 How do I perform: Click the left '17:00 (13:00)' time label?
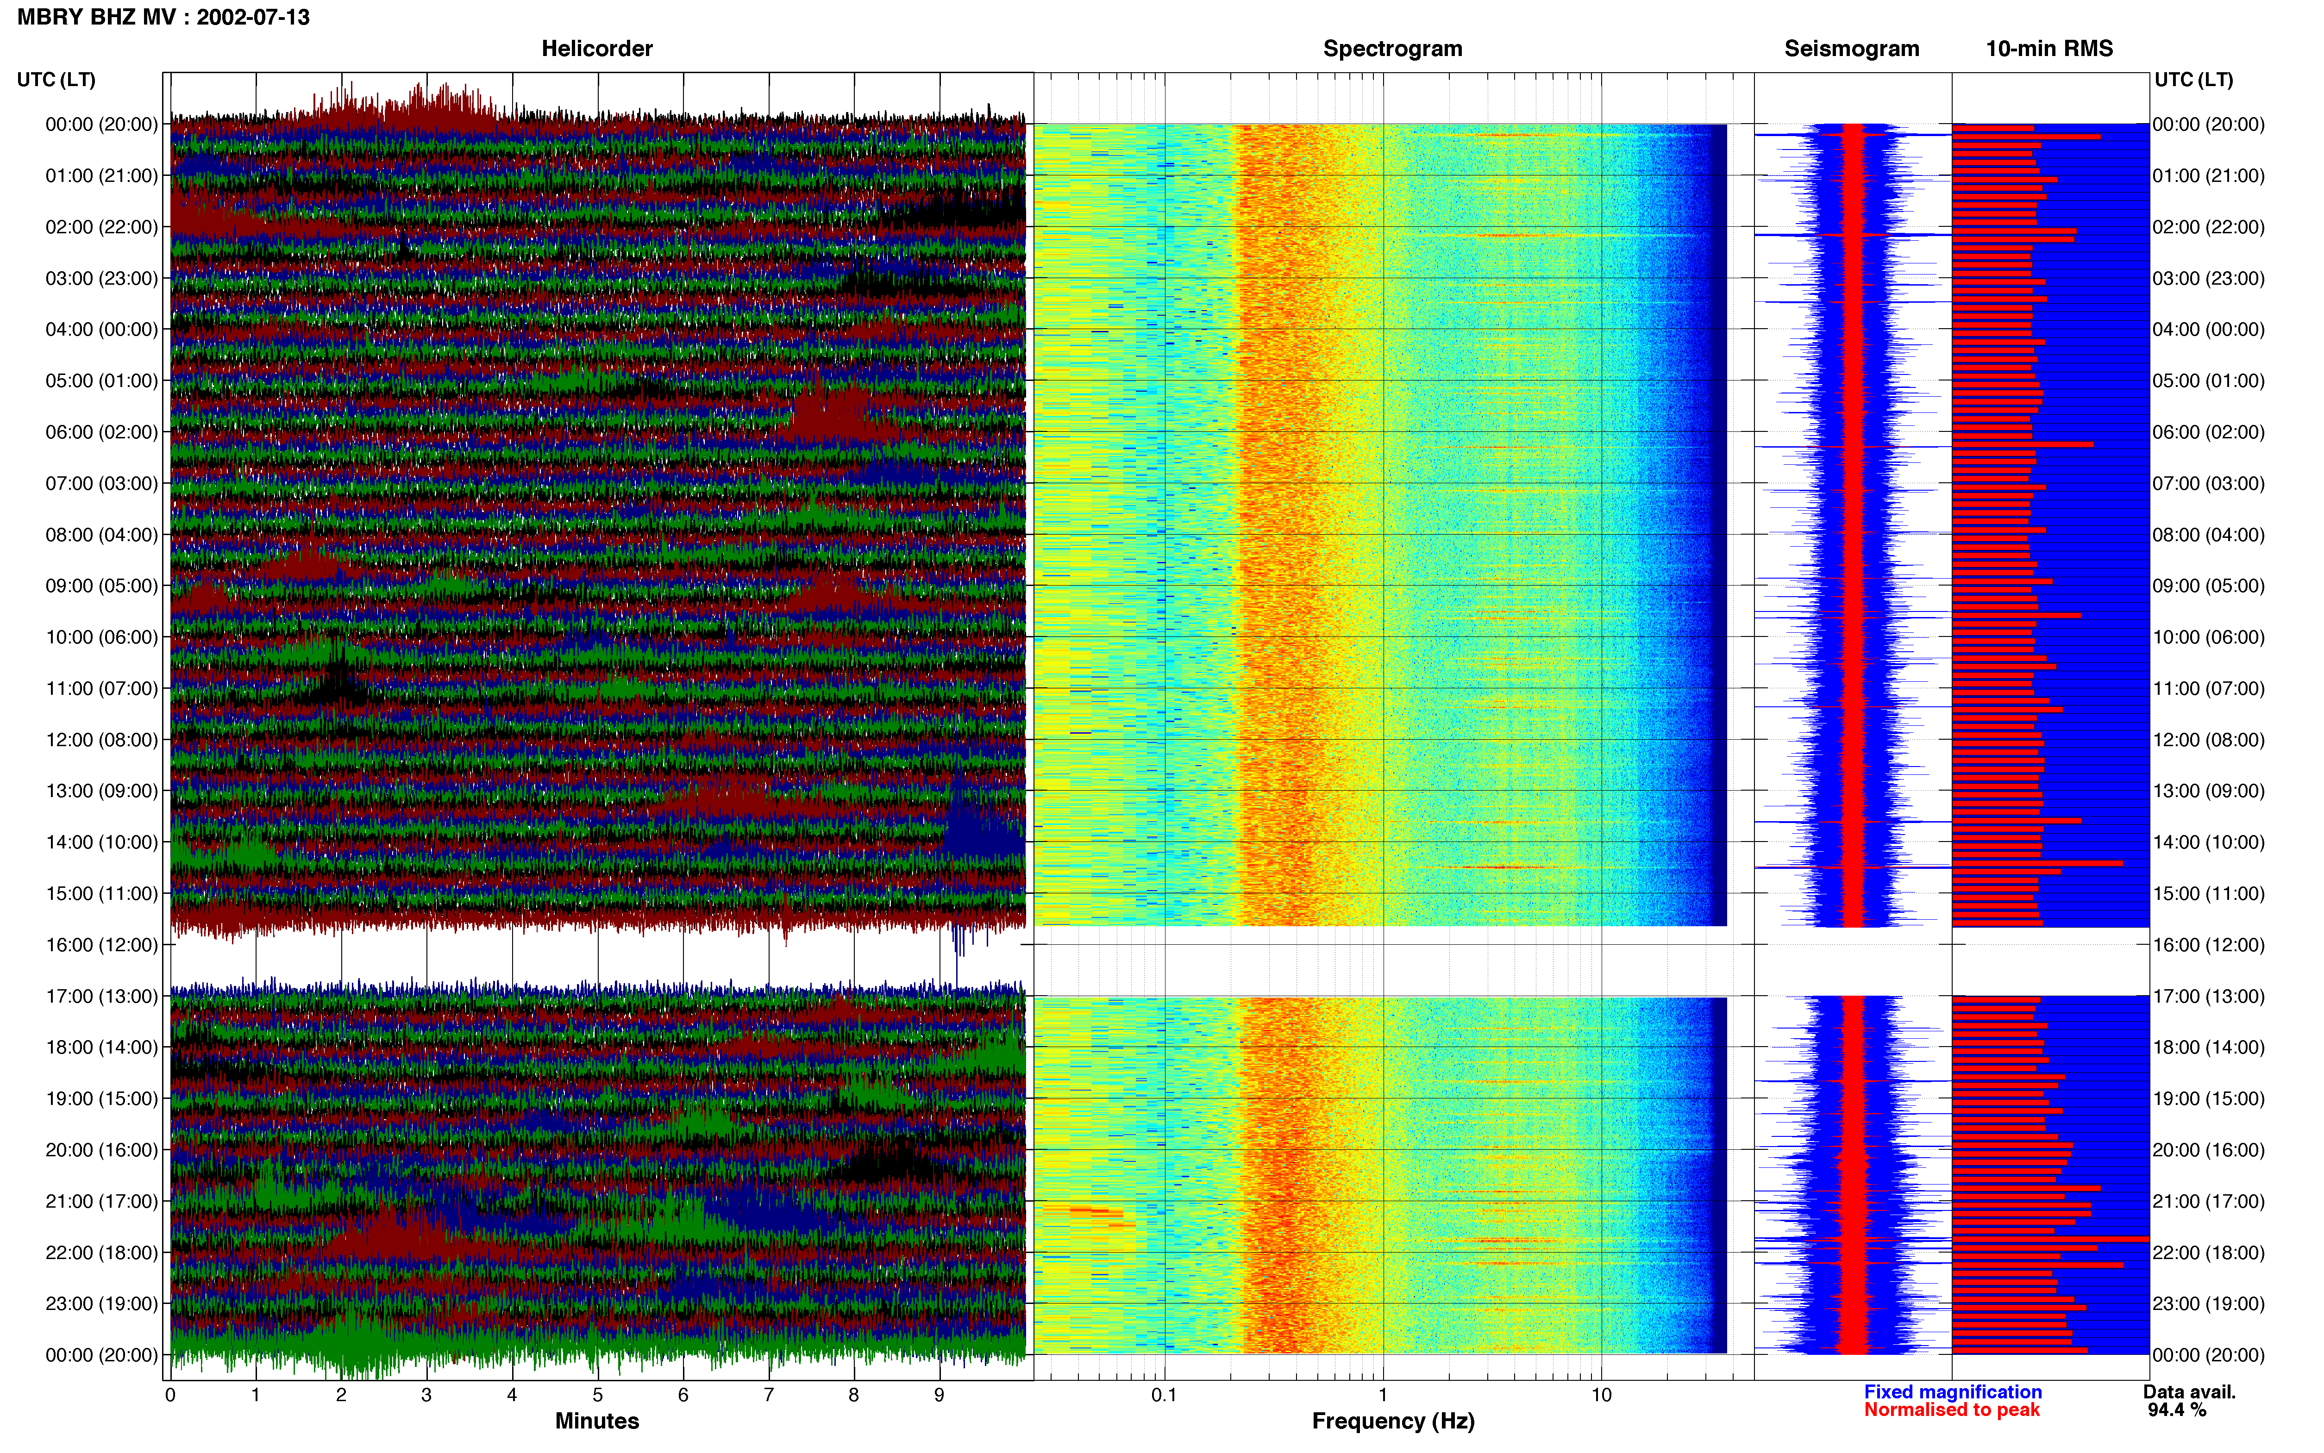102,997
